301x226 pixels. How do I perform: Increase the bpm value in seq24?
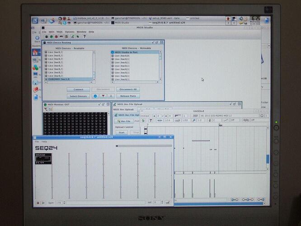[x=64, y=202]
